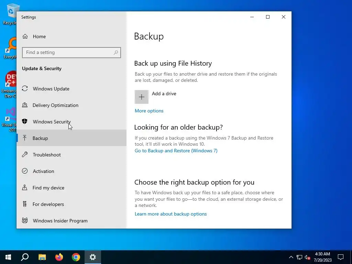
Task: Click the Back up using File History heading
Action: pyautogui.click(x=173, y=64)
